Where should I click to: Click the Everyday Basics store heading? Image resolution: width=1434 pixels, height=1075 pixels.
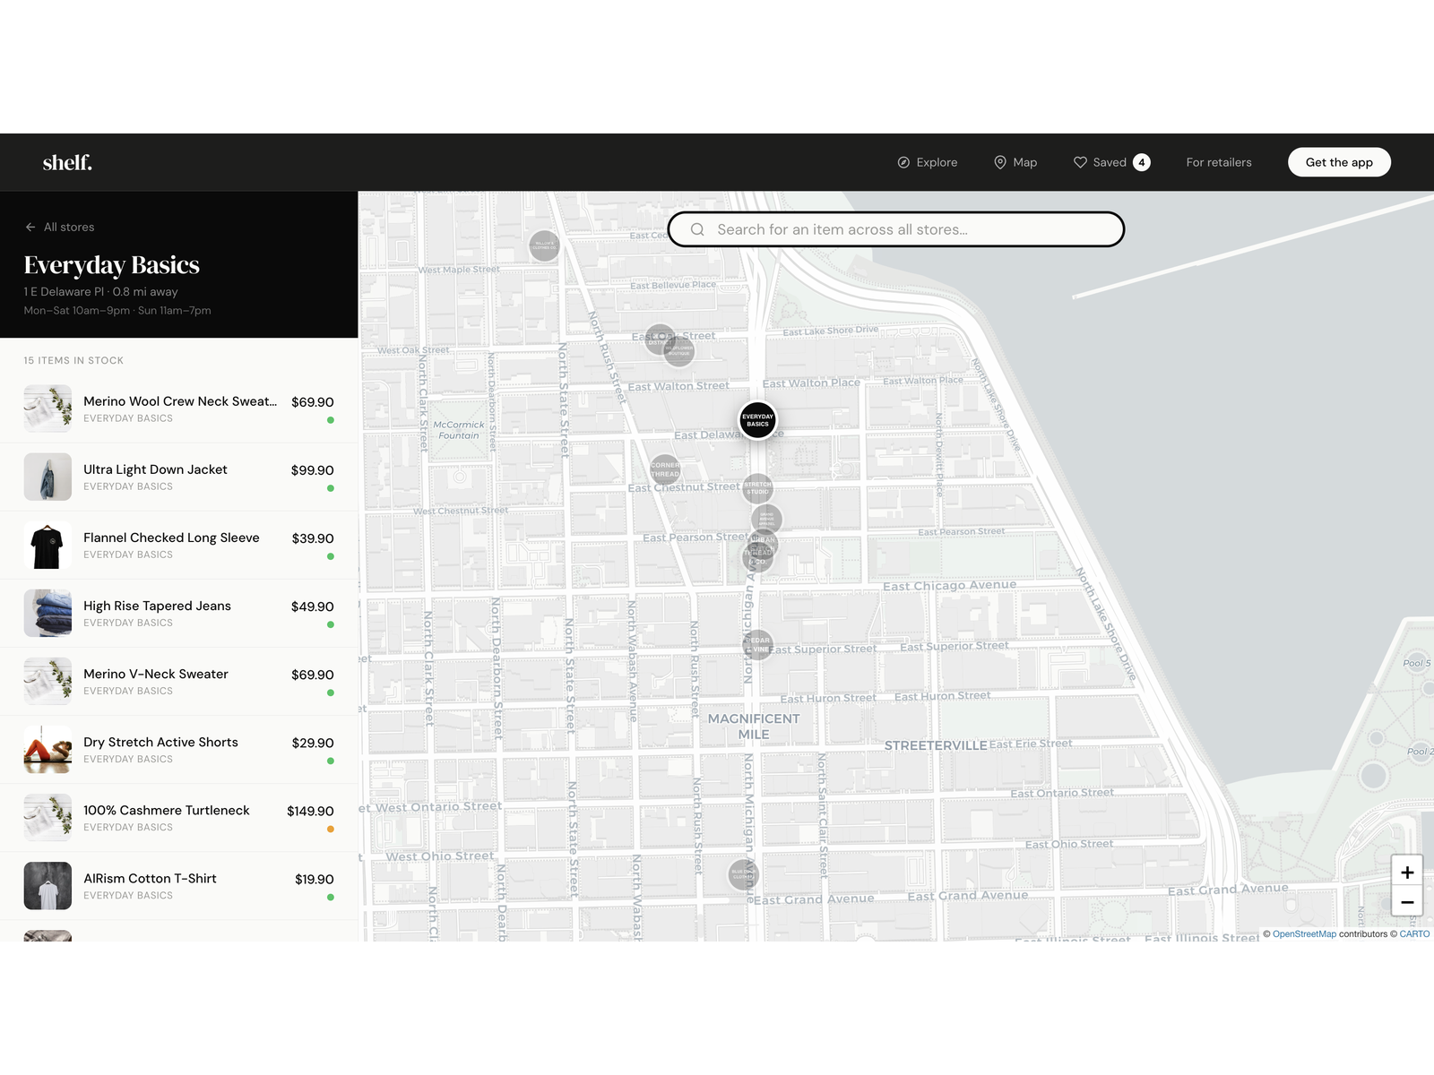[112, 265]
